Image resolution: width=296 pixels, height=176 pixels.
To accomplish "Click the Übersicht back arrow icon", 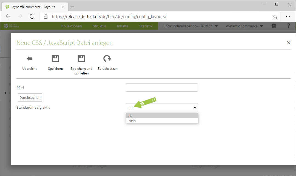I will (29, 59).
